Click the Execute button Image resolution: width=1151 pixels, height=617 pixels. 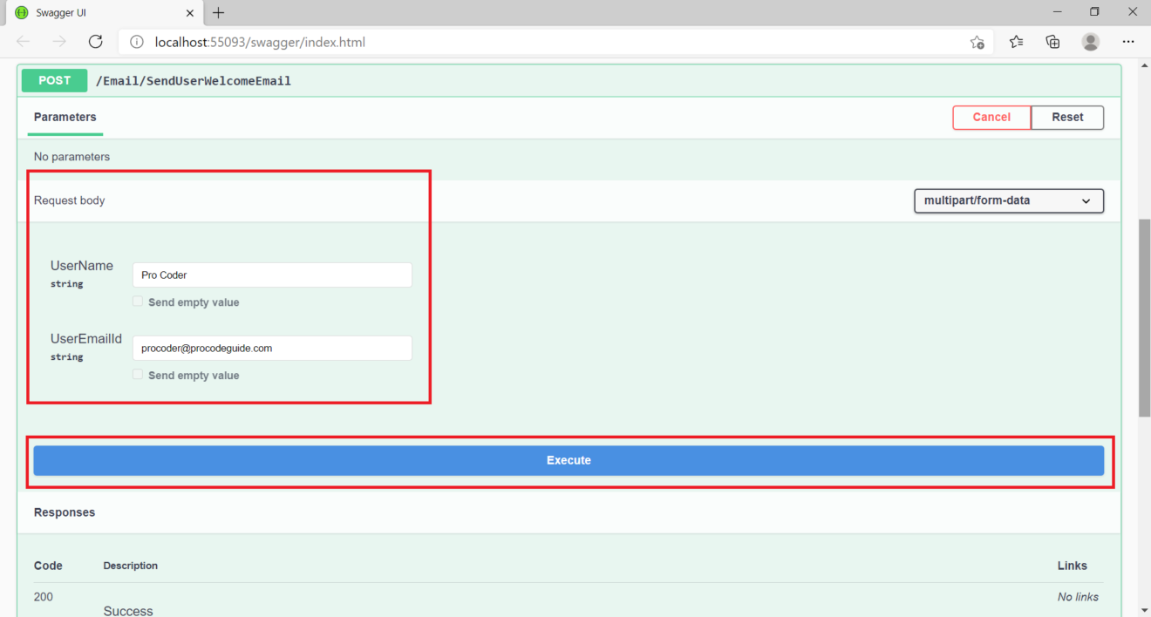tap(569, 460)
